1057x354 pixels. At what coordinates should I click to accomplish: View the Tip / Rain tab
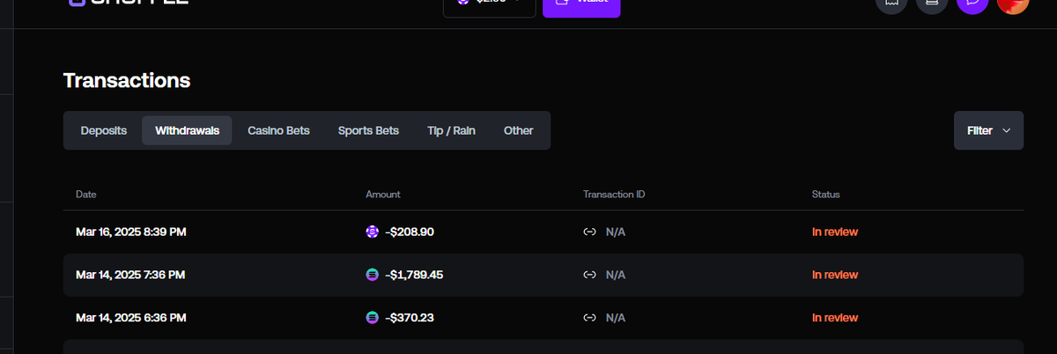point(451,130)
